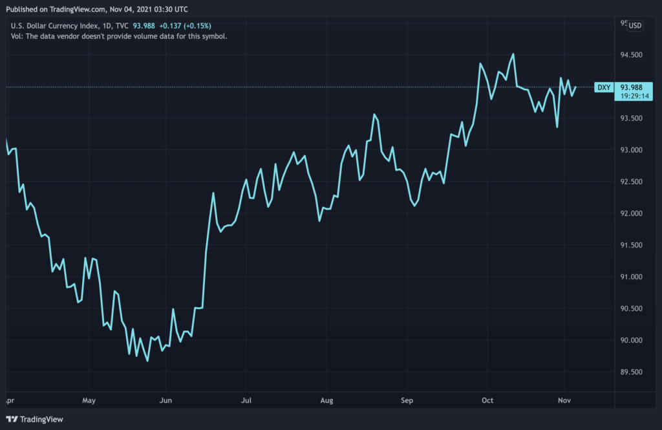Screen dimensions: 662x430
Task: Select the May label on time axis
Action: click(x=89, y=401)
